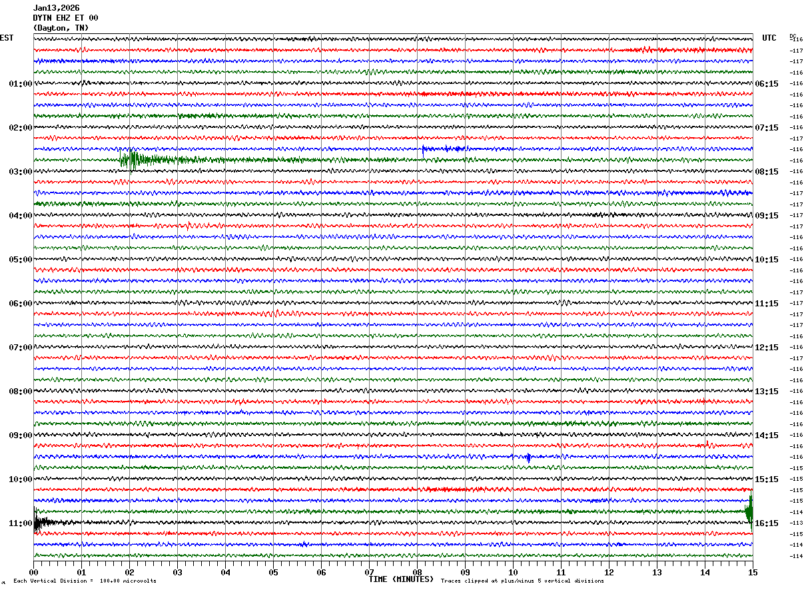The height and width of the screenshot is (590, 806).
Task: Click the vertical division microvolts scale note
Action: (85, 581)
